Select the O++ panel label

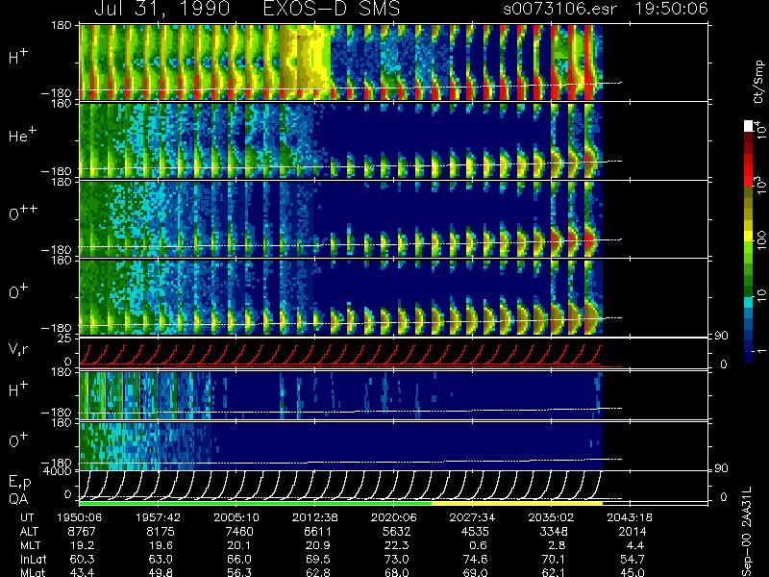[x=22, y=213]
